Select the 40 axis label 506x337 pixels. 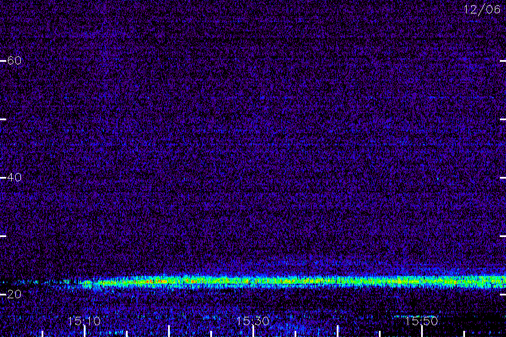point(14,177)
